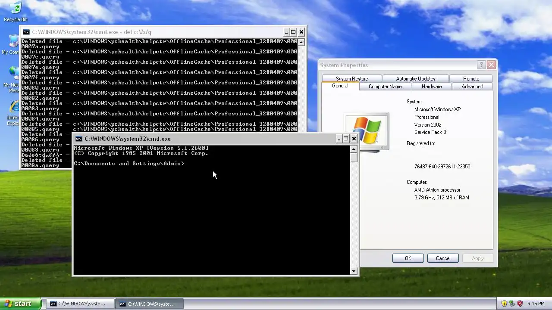Click the Windows security shield tray icon
Viewport: 552px width, 310px height.
click(504, 304)
